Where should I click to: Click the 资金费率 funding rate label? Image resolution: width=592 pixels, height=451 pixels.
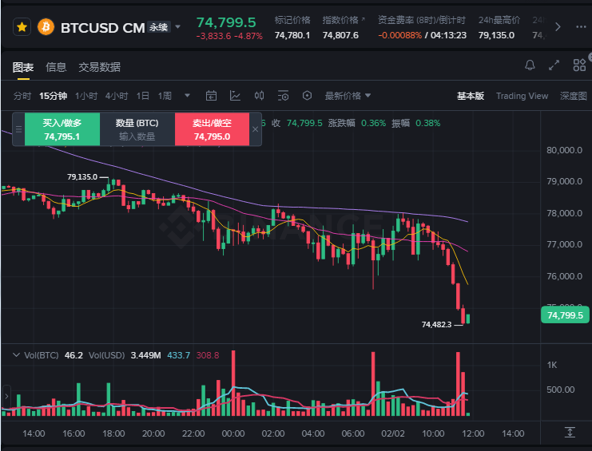coord(421,20)
